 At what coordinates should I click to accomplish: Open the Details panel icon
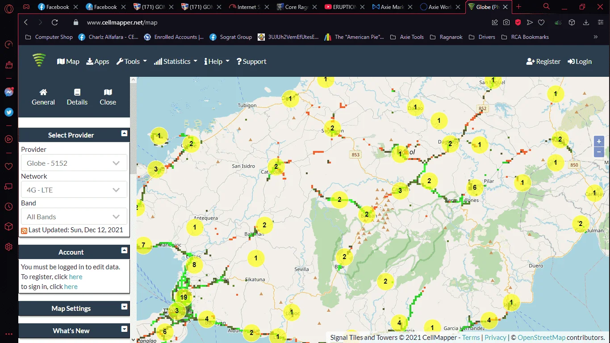click(77, 97)
